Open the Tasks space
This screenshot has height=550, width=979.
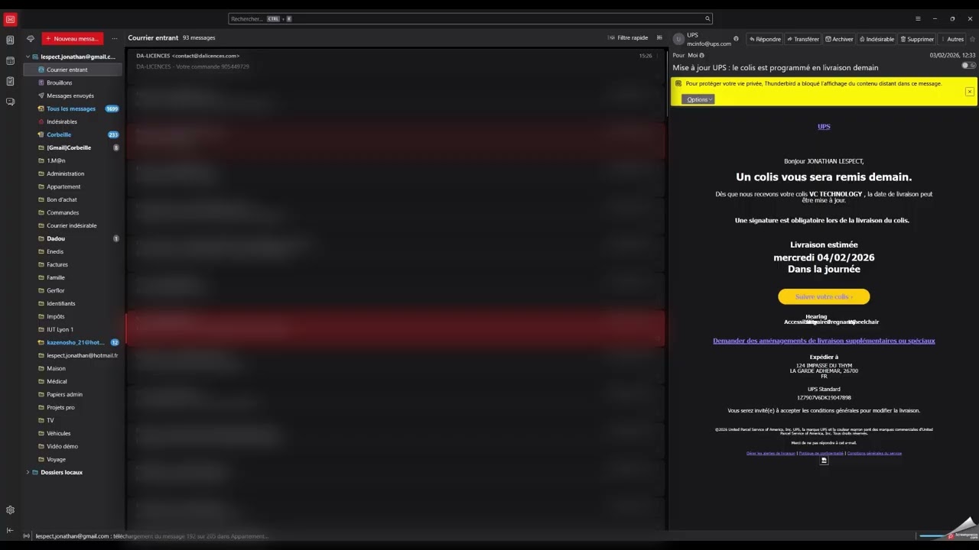10,81
